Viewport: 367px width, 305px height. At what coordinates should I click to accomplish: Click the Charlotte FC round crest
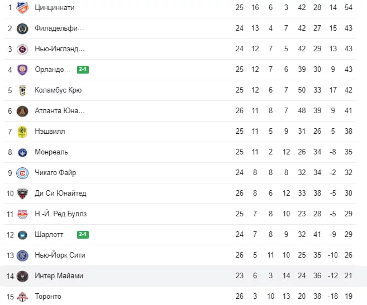coord(22,235)
